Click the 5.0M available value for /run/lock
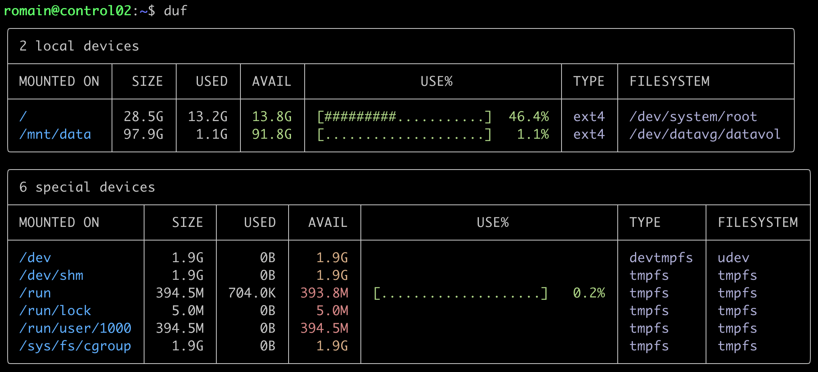Image resolution: width=818 pixels, height=372 pixels. point(332,311)
